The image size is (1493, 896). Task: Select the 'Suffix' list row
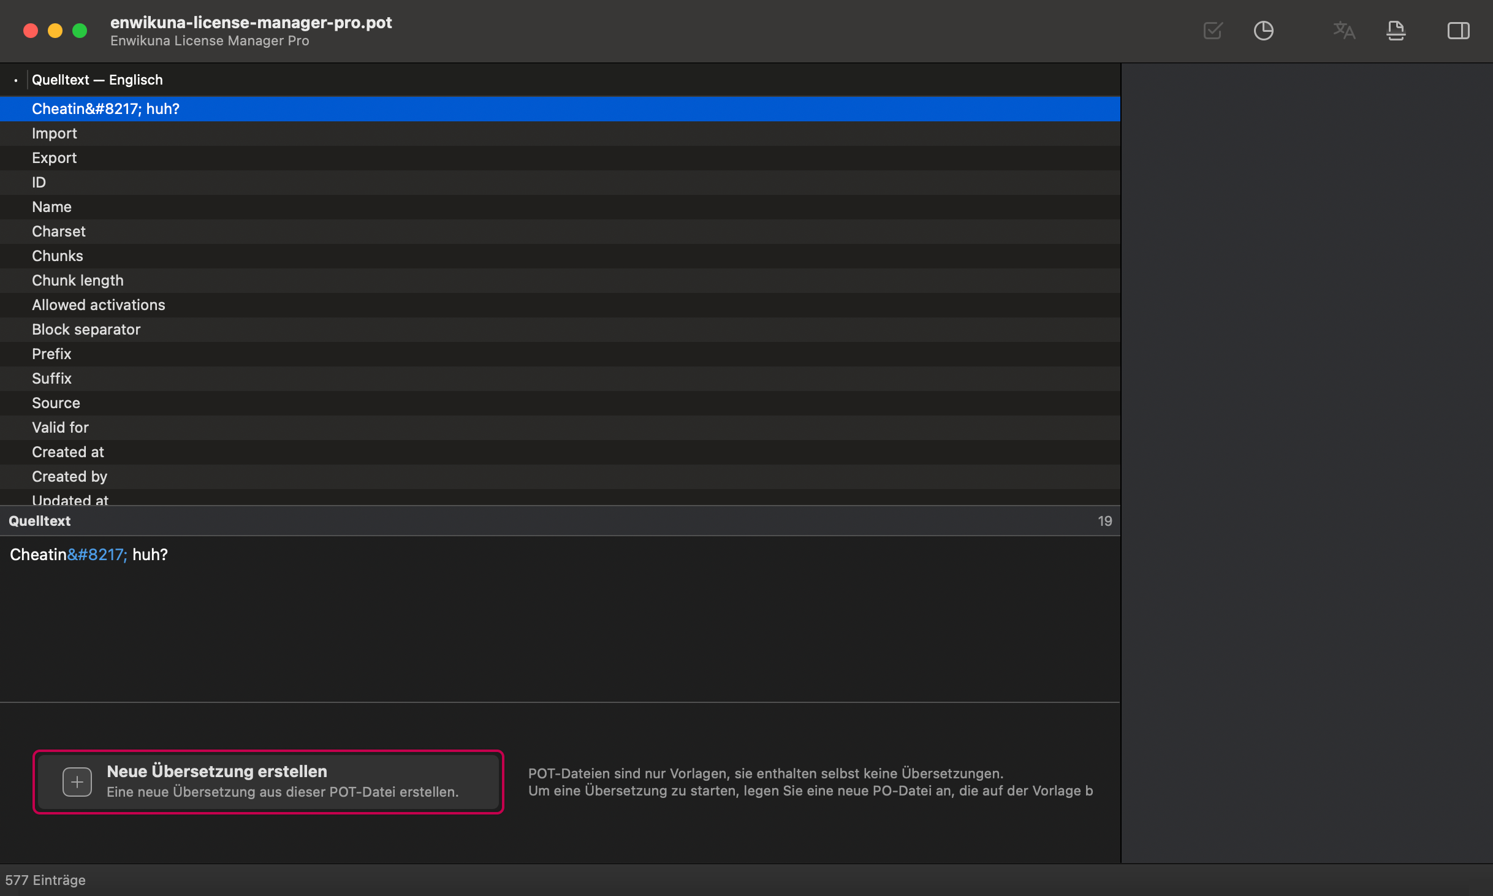point(560,379)
